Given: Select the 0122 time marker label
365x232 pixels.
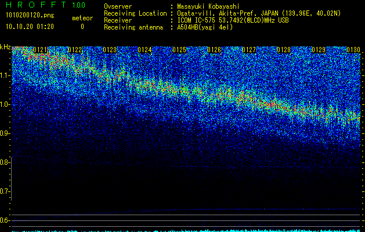Looking at the screenshot, I should (x=75, y=50).
